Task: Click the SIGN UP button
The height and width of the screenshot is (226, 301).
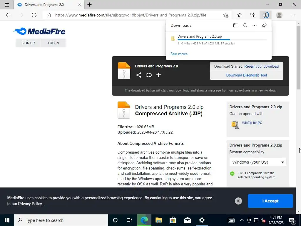Action: click(x=28, y=43)
